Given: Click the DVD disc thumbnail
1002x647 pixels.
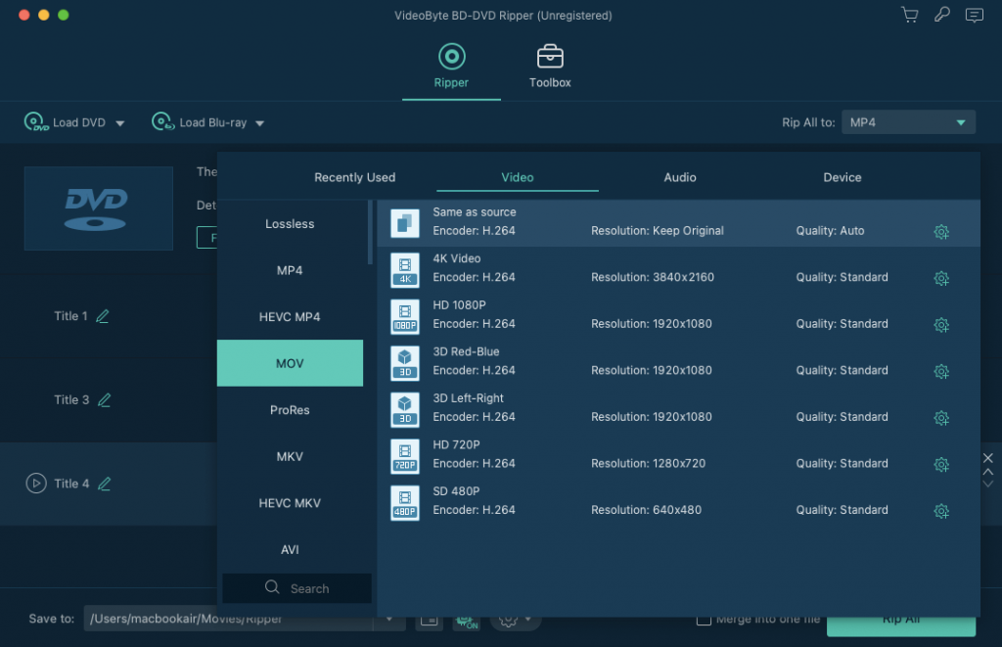Looking at the screenshot, I should [x=99, y=208].
